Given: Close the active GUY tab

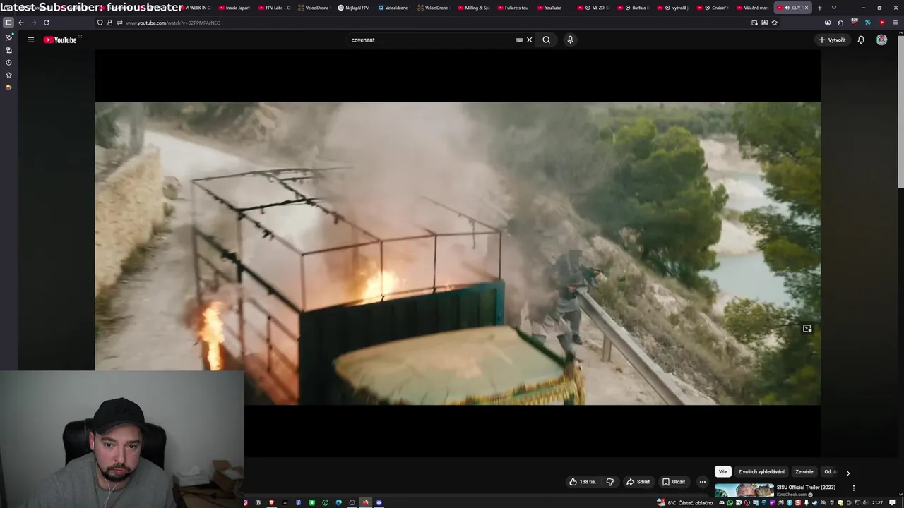Looking at the screenshot, I should click(x=807, y=8).
